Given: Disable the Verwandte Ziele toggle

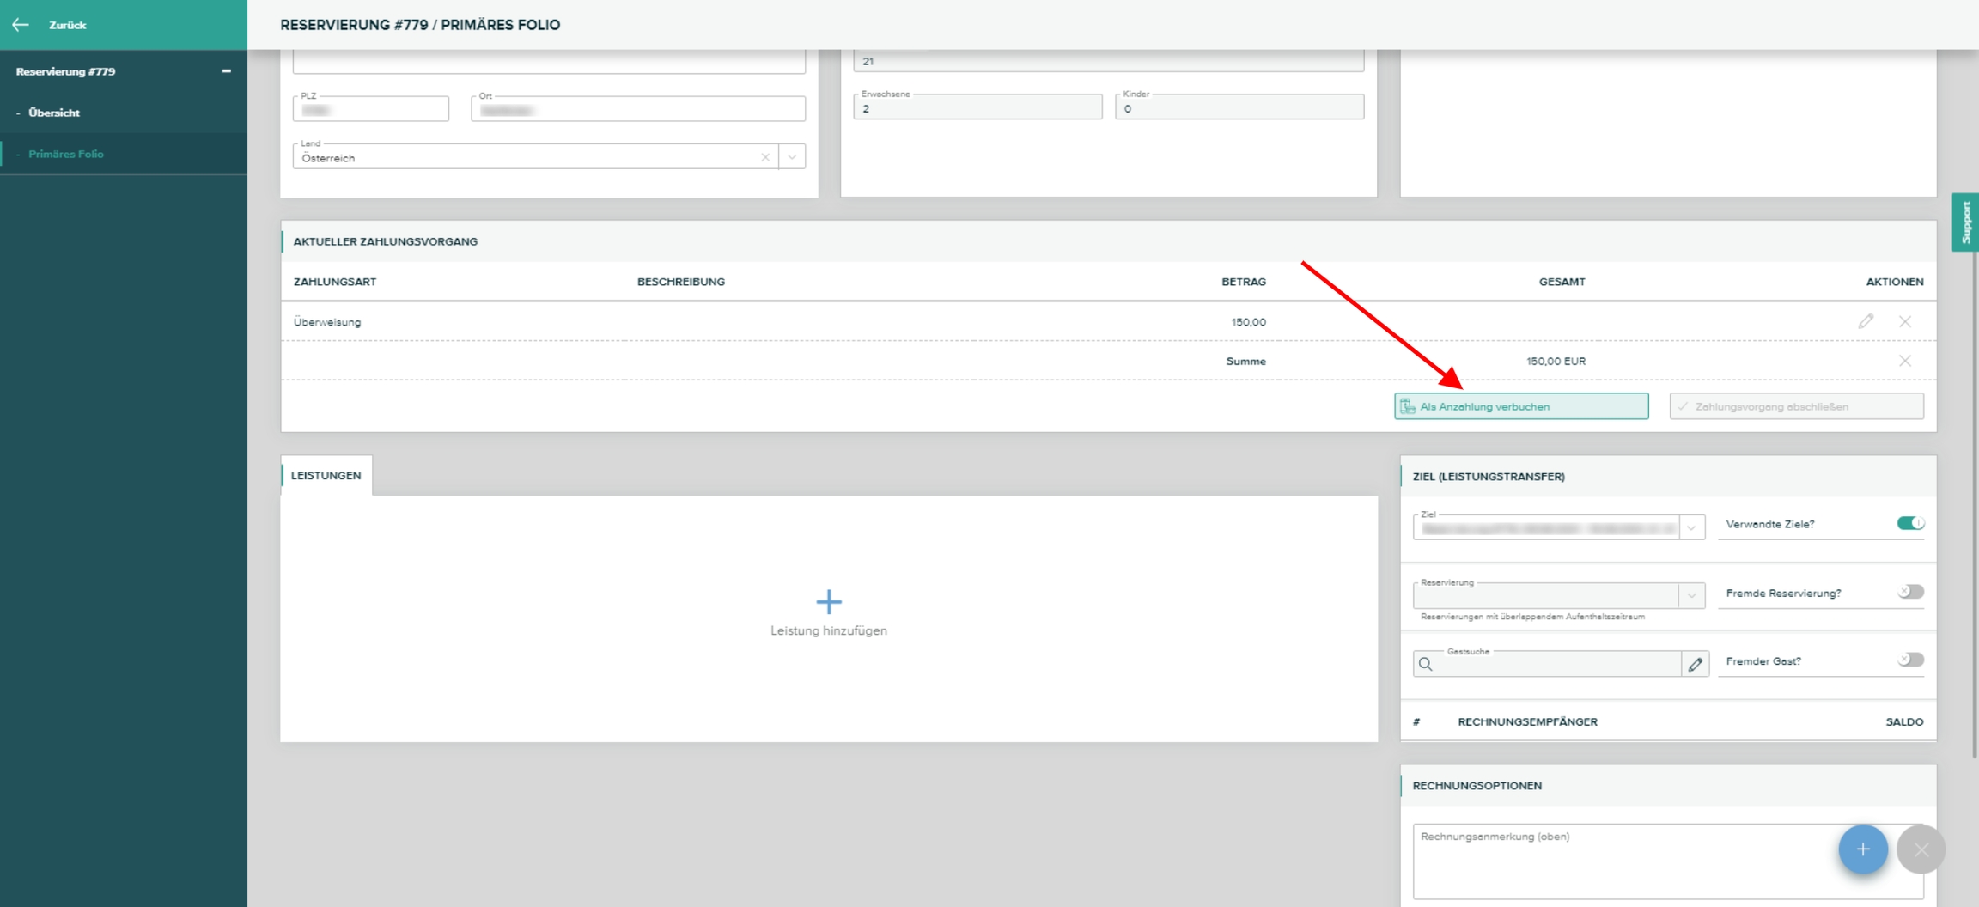Looking at the screenshot, I should [x=1910, y=523].
